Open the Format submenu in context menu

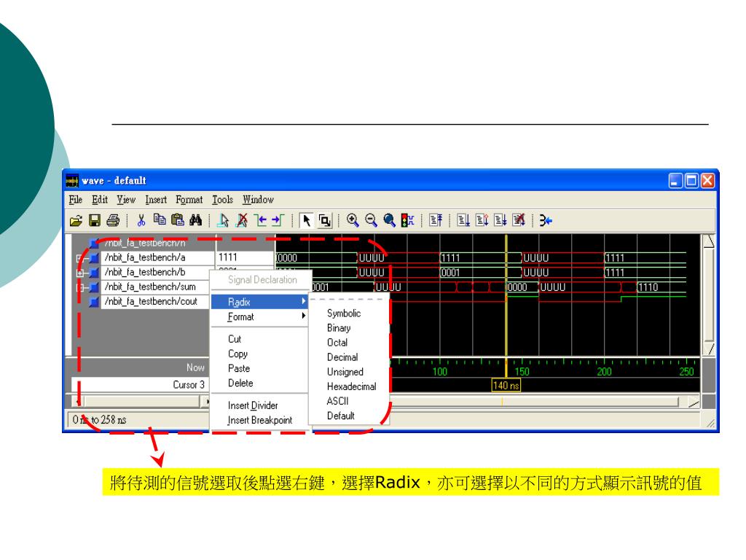pos(260,316)
